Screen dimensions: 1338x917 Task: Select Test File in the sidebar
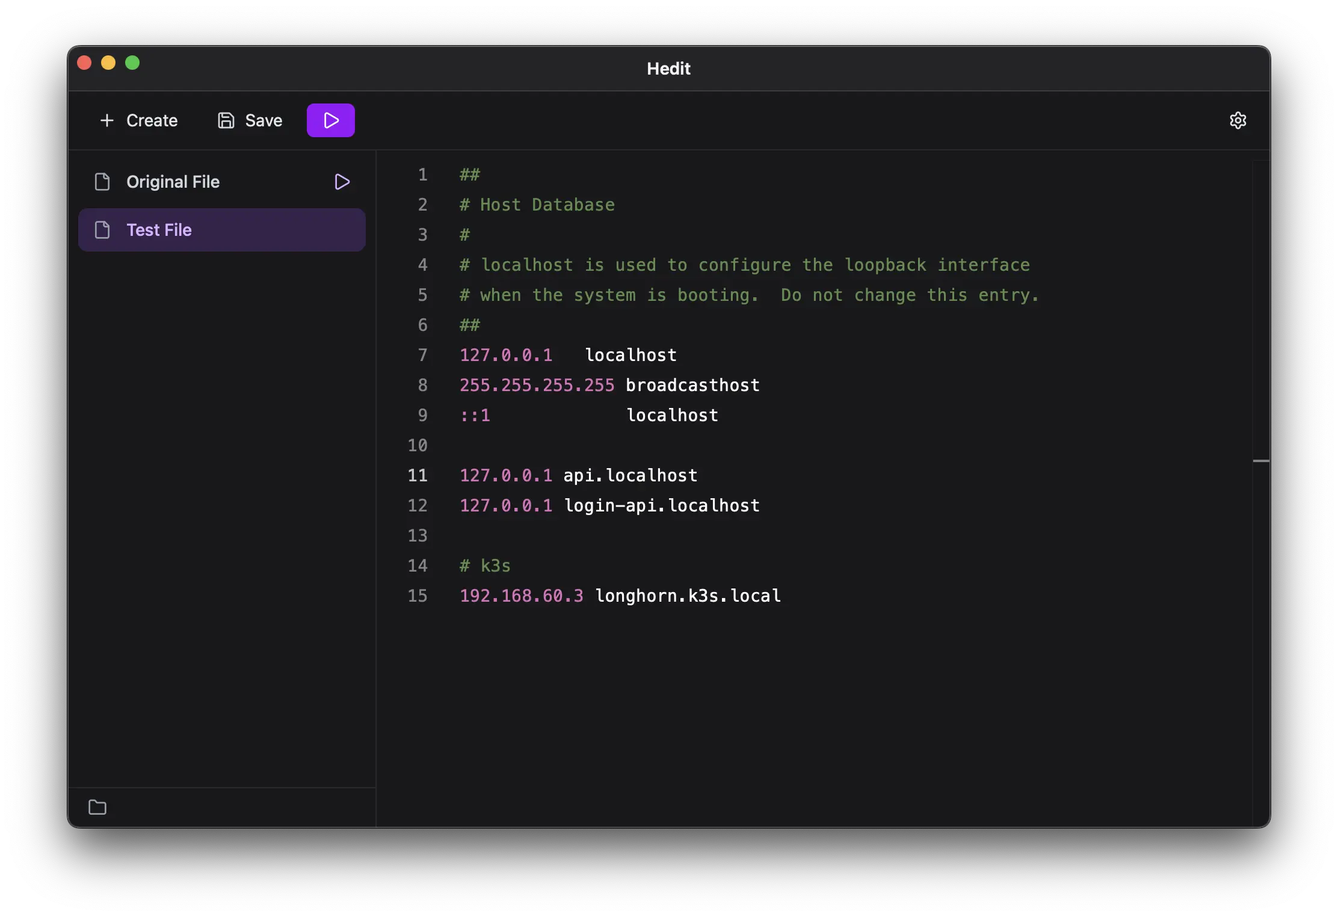[159, 230]
